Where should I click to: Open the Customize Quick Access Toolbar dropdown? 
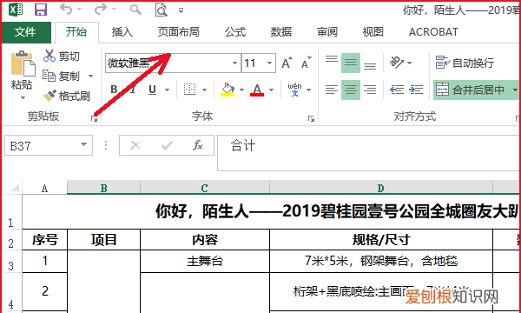pos(181,10)
